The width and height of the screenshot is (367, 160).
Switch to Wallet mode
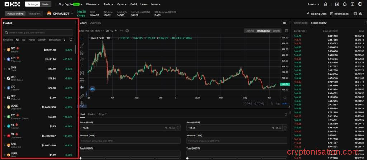click(x=46, y=4)
